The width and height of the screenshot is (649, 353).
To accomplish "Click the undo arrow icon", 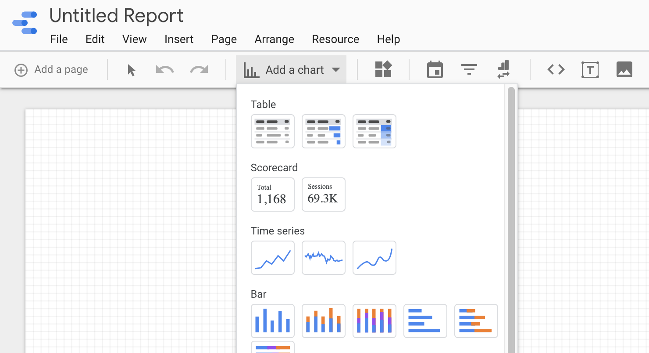I will pos(165,70).
